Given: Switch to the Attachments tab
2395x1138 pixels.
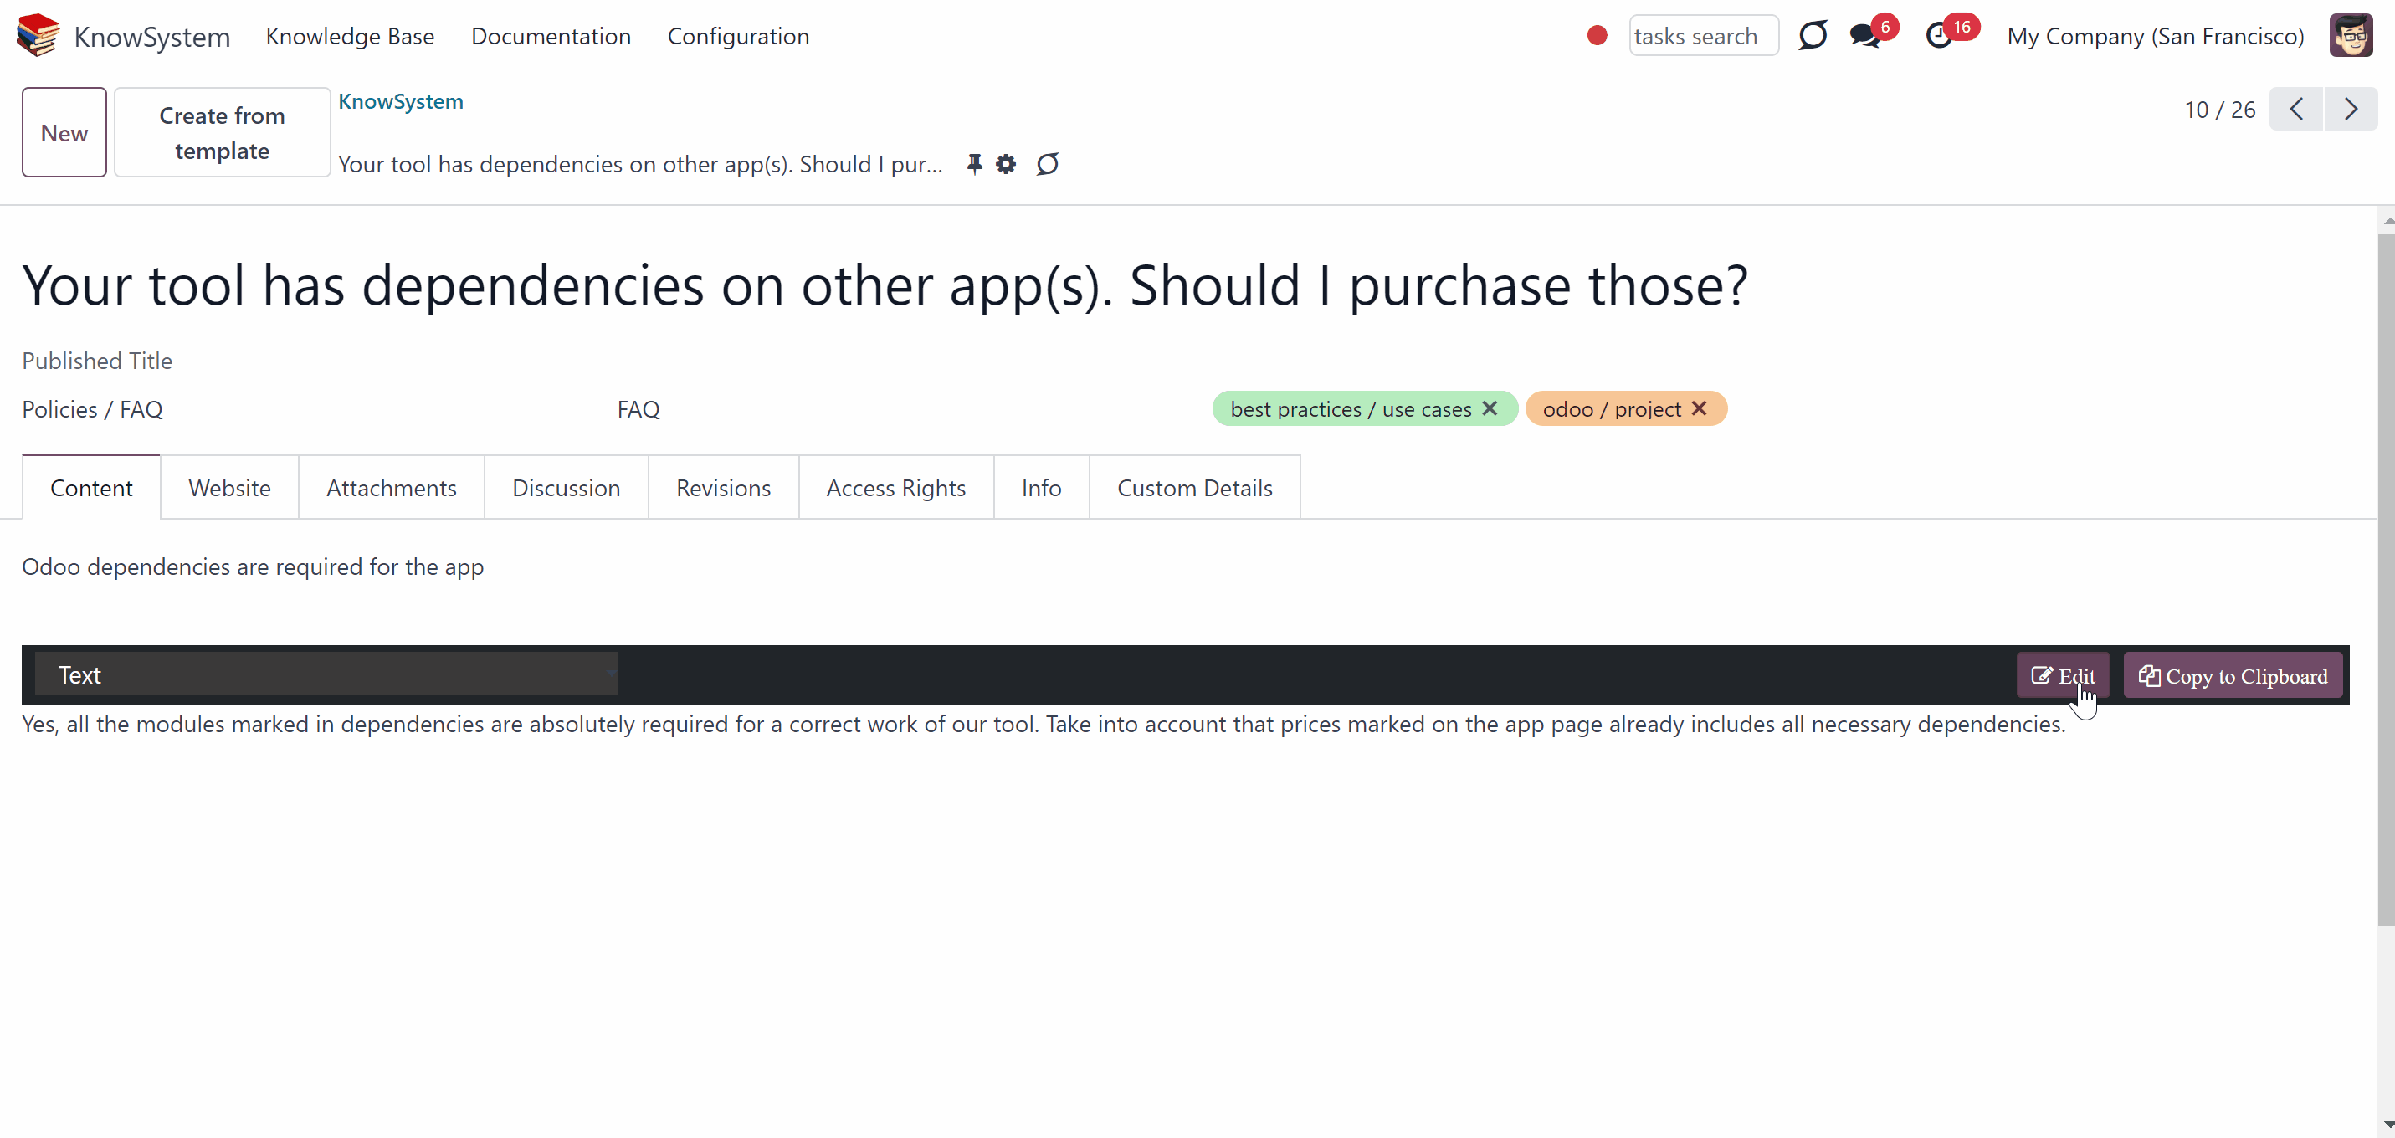Looking at the screenshot, I should point(392,487).
